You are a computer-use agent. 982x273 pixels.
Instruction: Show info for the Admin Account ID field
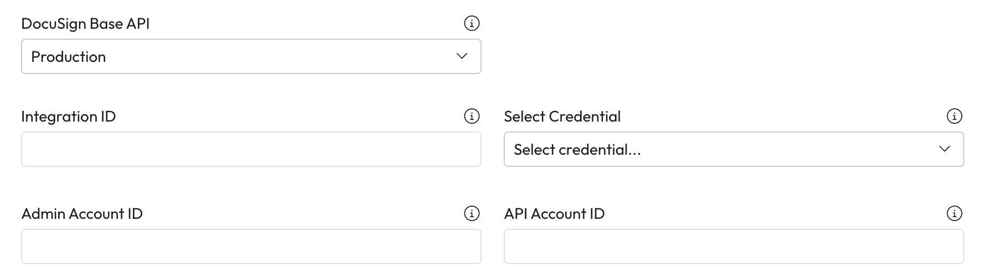(472, 213)
